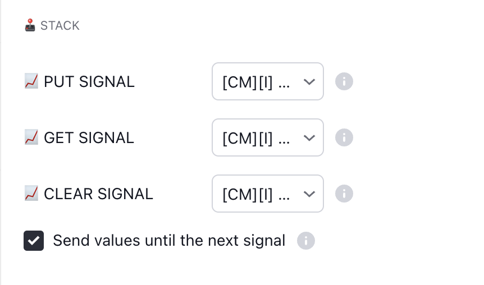
Task: Click the joystick icon next to STACK
Action: tap(30, 25)
